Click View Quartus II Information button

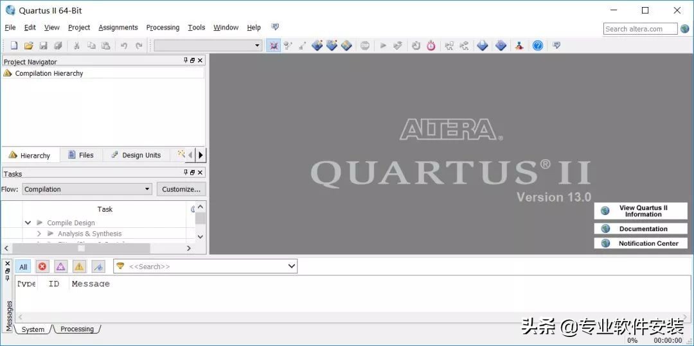point(641,211)
